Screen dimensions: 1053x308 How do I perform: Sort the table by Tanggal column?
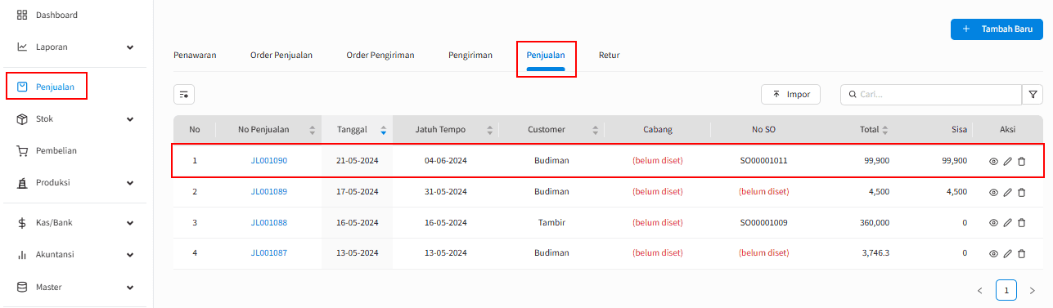358,130
